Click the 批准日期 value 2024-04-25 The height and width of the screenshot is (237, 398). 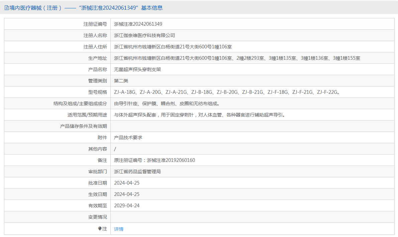point(127,183)
